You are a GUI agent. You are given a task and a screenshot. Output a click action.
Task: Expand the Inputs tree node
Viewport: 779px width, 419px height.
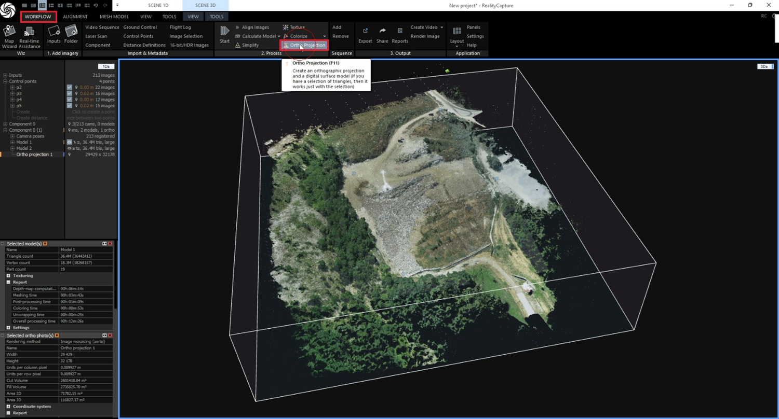(5, 75)
